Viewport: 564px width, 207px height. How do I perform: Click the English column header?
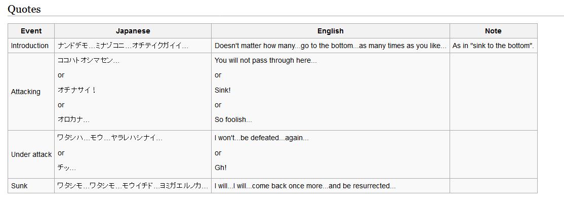coord(330,31)
